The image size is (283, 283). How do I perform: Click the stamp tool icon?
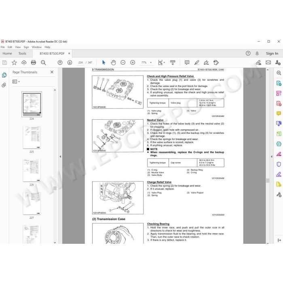[x=216, y=62]
